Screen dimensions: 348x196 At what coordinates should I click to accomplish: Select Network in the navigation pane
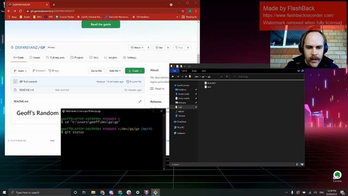point(179,133)
